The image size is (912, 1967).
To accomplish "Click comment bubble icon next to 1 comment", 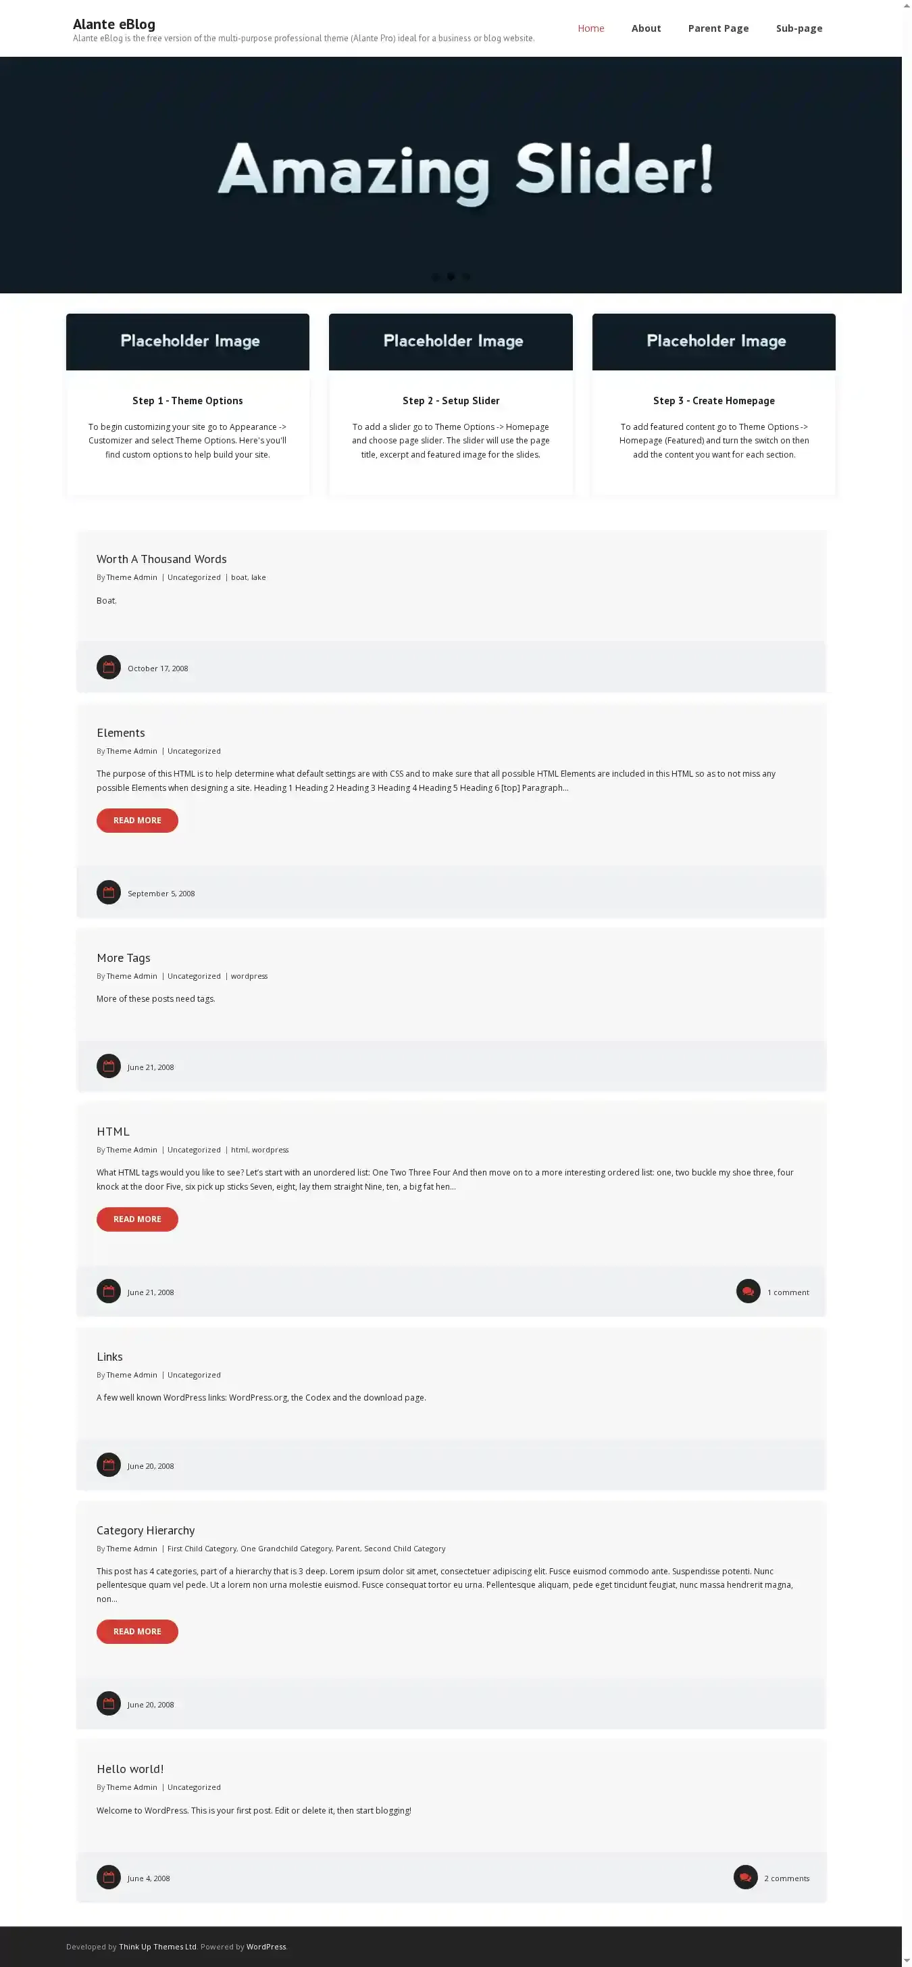I will coord(748,1291).
